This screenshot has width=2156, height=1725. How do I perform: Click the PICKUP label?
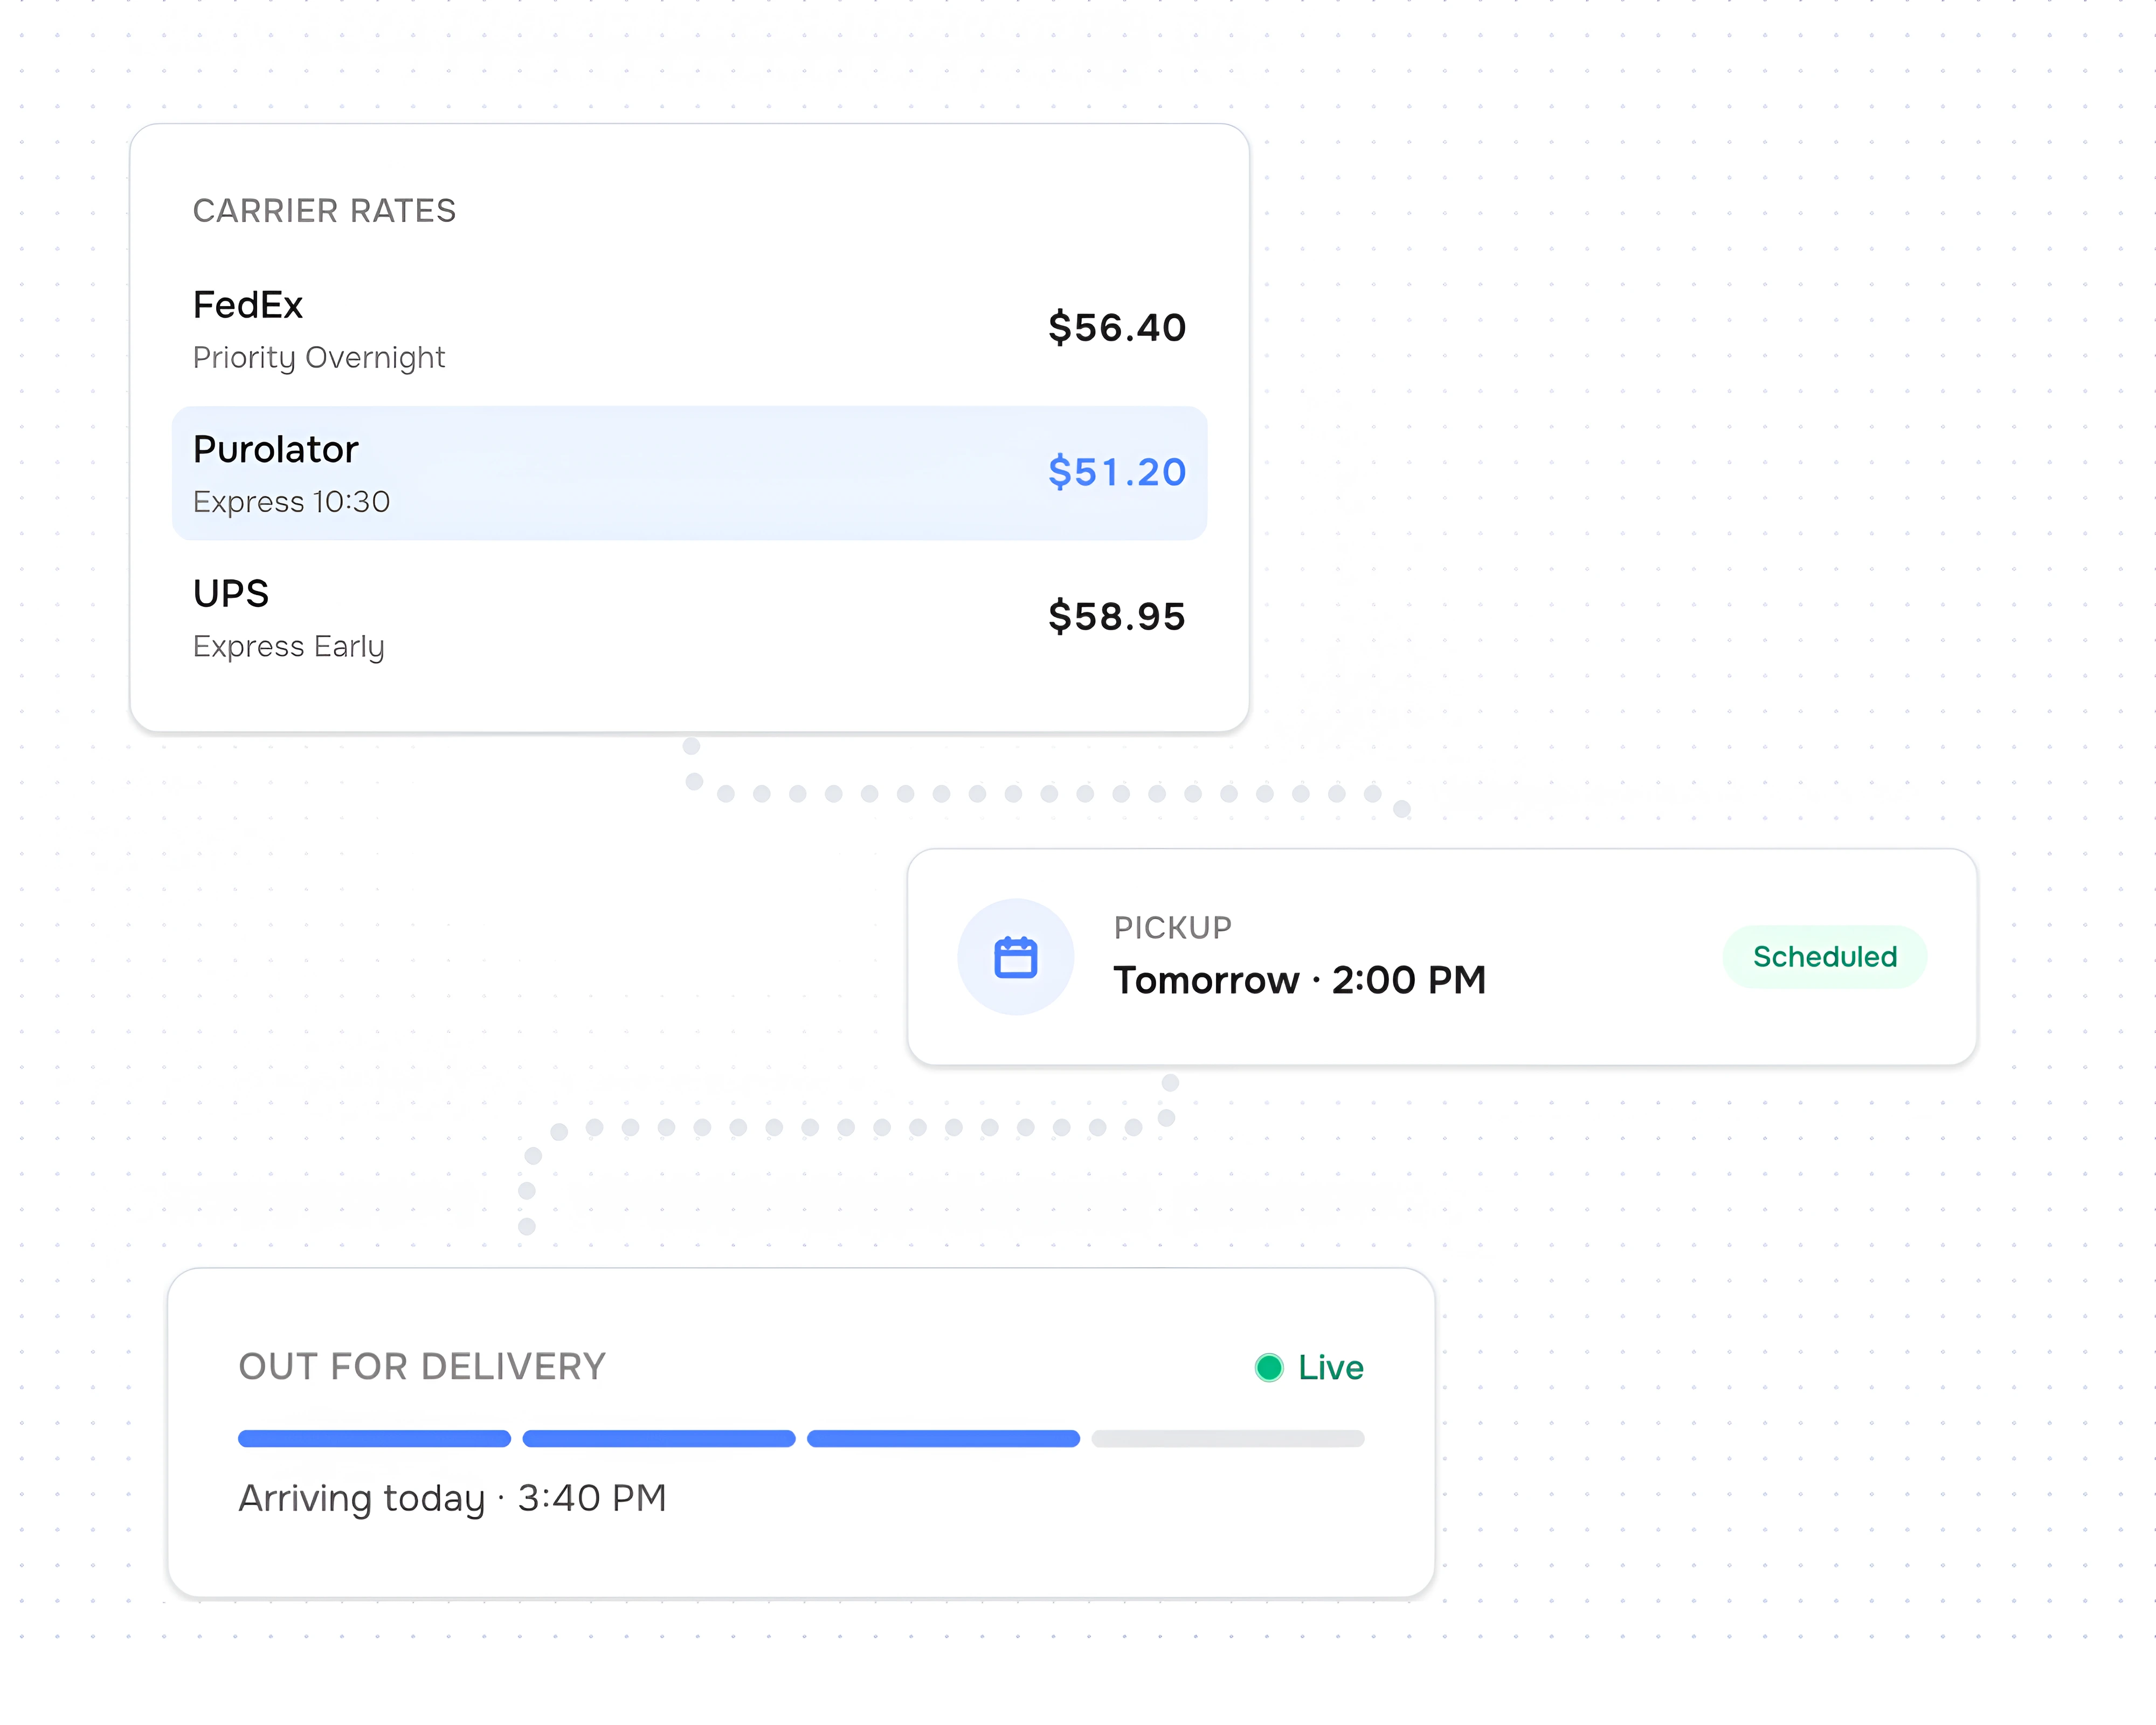pos(1173,928)
